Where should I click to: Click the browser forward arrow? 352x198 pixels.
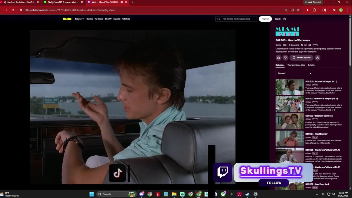(x=6, y=10)
